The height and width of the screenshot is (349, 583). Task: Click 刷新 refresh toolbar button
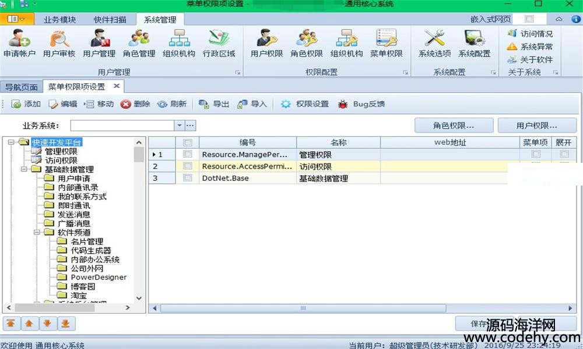[172, 104]
